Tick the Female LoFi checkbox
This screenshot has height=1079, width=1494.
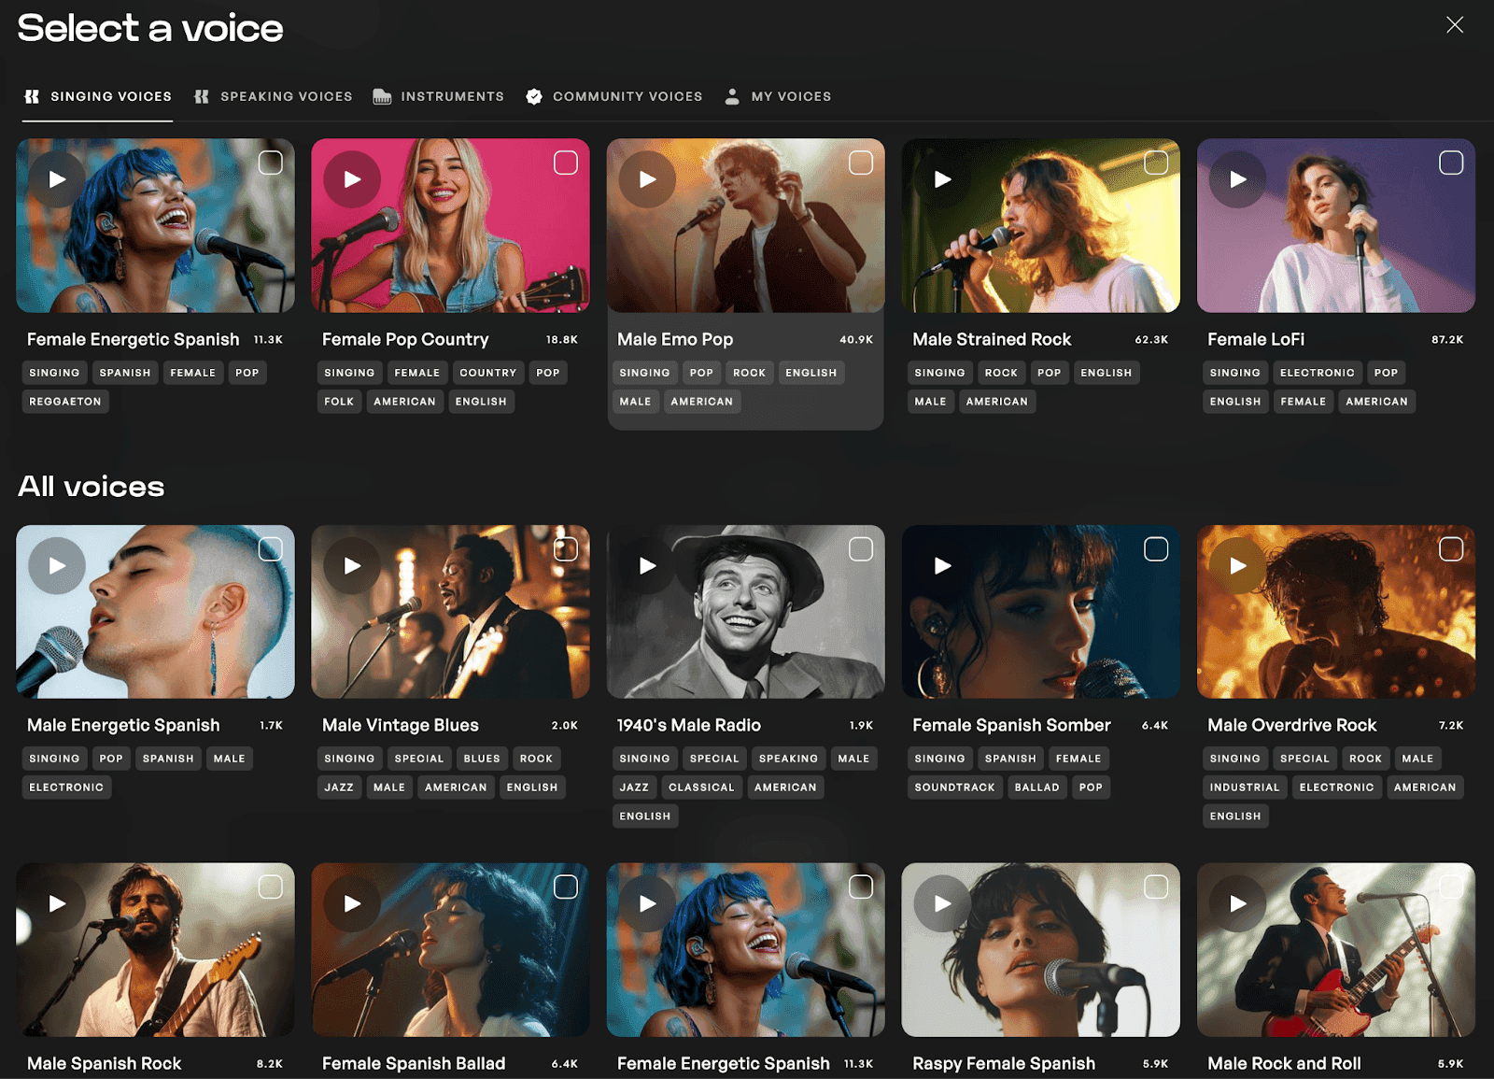(1451, 163)
